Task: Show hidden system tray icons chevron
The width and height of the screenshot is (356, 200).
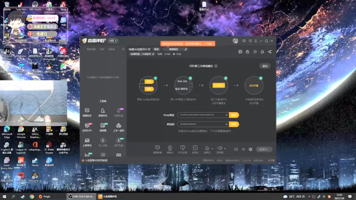Action: pyautogui.click(x=309, y=197)
